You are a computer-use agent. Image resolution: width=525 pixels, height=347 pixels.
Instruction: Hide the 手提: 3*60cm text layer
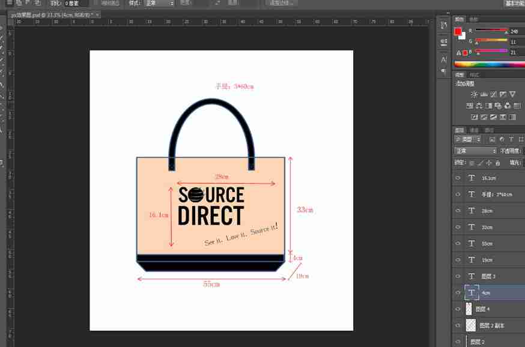click(458, 195)
